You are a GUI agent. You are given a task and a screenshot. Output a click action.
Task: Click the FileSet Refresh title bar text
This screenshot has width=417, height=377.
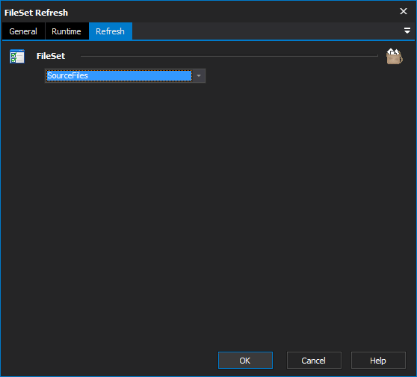pos(36,13)
